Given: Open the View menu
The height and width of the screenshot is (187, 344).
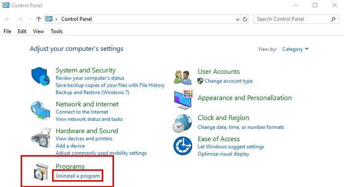Looking at the screenshot, I should click(38, 31).
